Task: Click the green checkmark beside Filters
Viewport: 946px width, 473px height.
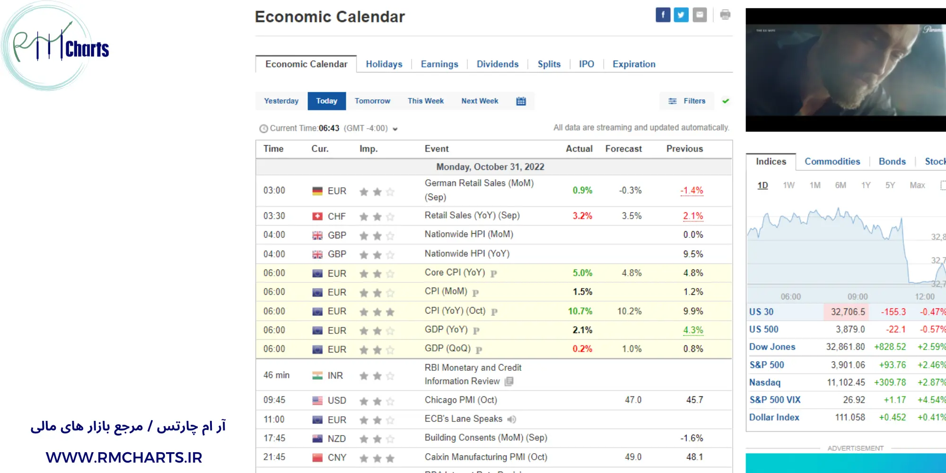Action: click(x=726, y=101)
